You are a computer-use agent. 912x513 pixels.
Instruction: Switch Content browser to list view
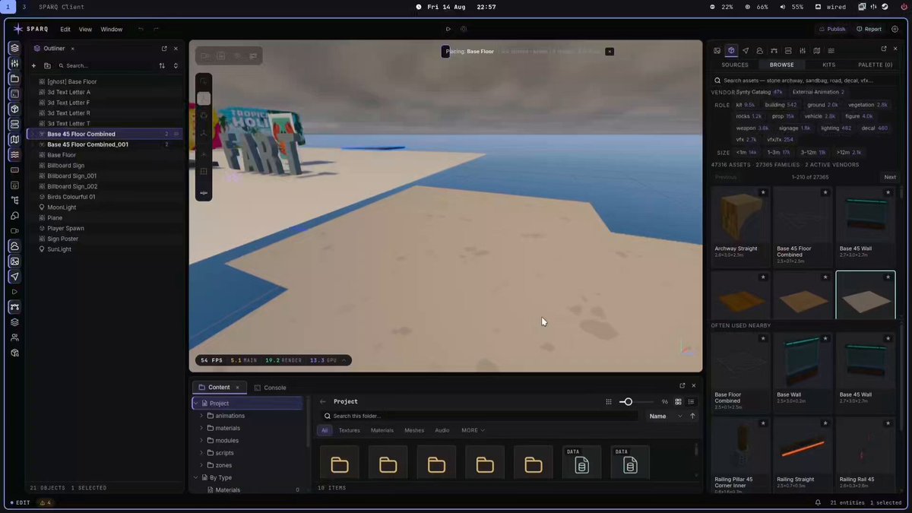tap(691, 401)
